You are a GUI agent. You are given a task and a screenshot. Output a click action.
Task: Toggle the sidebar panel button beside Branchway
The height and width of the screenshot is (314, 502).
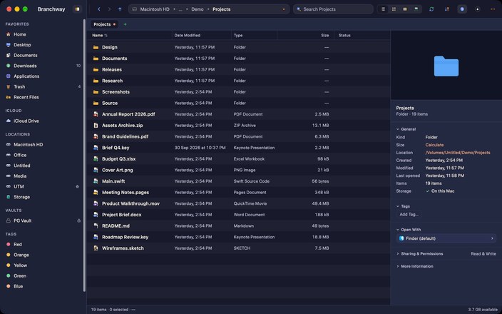tap(77, 9)
